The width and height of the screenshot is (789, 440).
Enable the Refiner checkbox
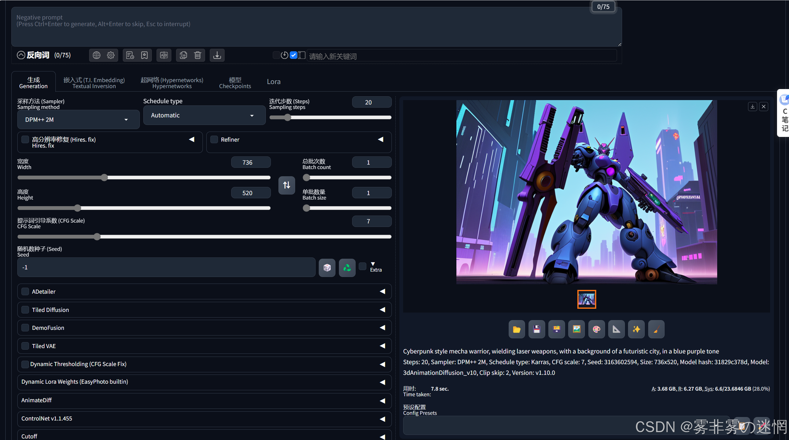(x=214, y=139)
